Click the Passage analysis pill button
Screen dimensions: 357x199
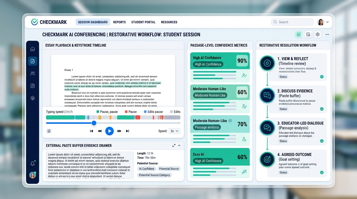pos(207,127)
